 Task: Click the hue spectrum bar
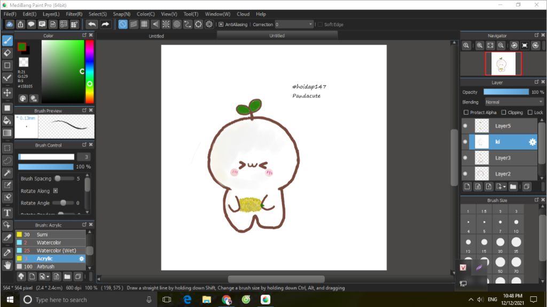pos(90,72)
